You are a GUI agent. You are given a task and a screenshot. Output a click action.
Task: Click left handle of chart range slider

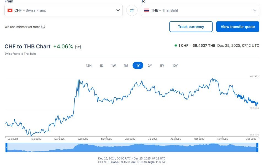pyautogui.click(x=6, y=148)
